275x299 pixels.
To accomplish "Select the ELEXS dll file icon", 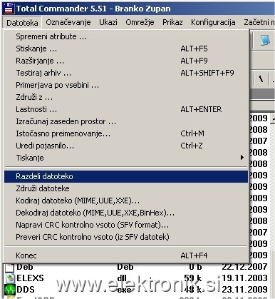I will [x=10, y=278].
